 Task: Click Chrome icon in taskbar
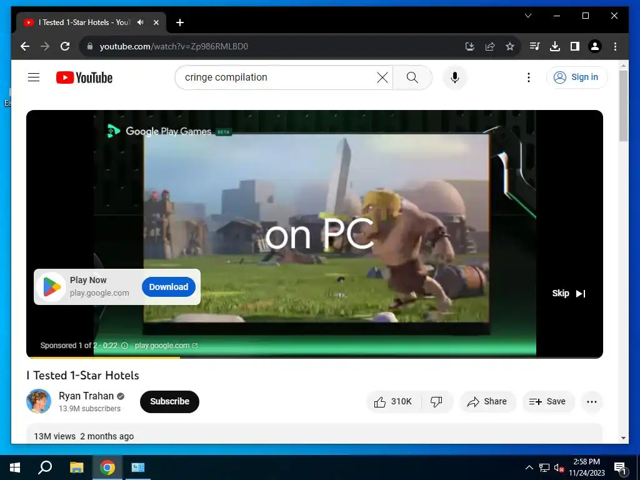pos(107,467)
